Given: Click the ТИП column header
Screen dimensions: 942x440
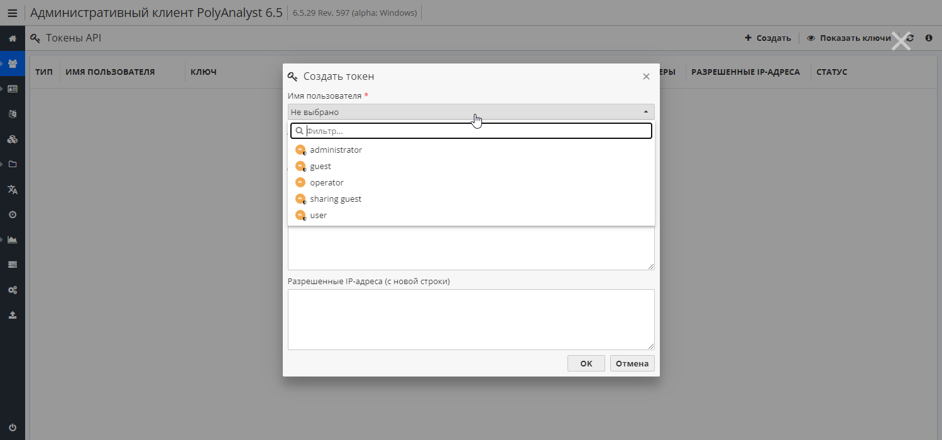Looking at the screenshot, I should click(44, 72).
